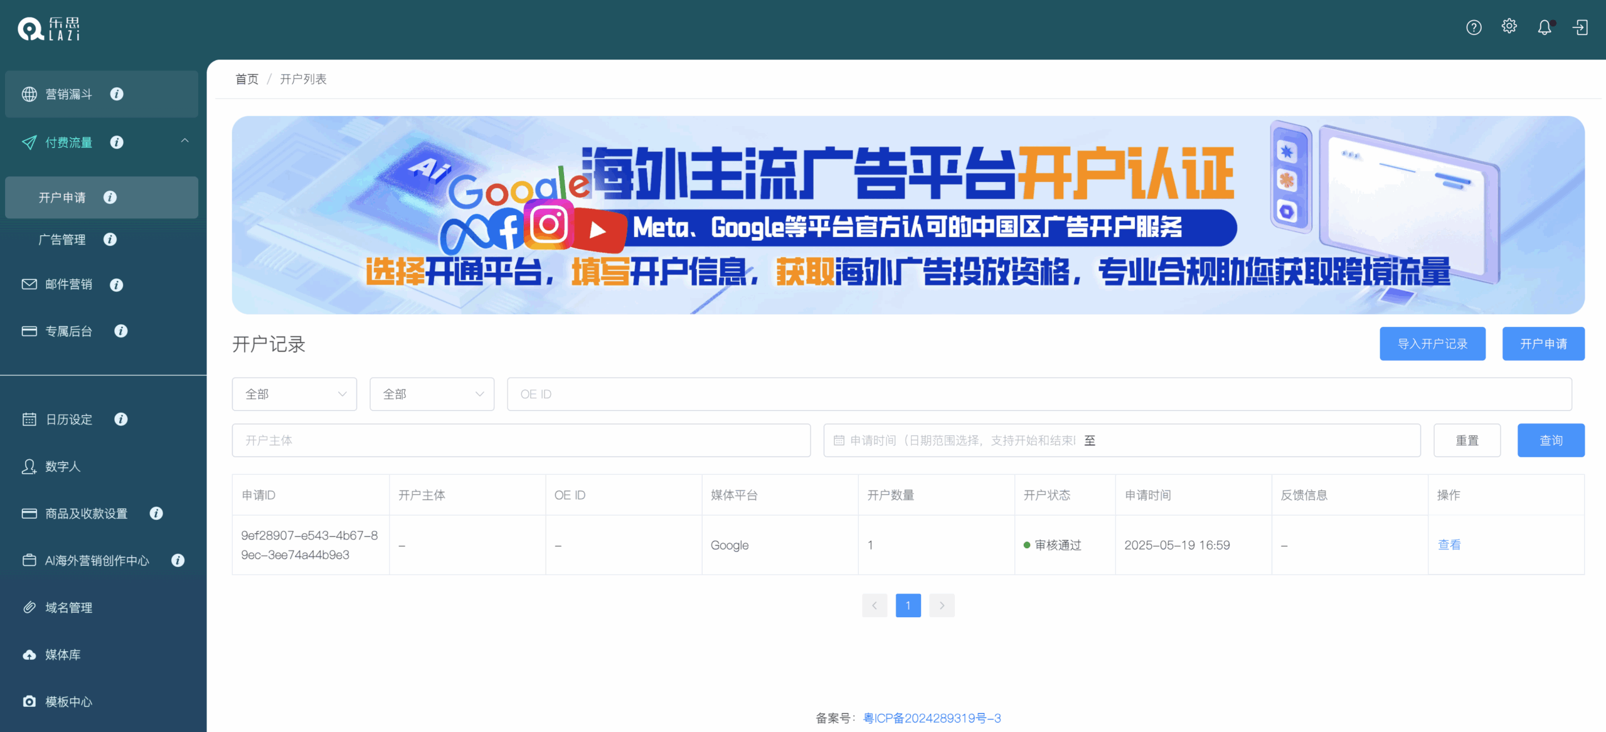The image size is (1606, 732).
Task: Click info icon next to 付费流量
Action: coord(117,142)
